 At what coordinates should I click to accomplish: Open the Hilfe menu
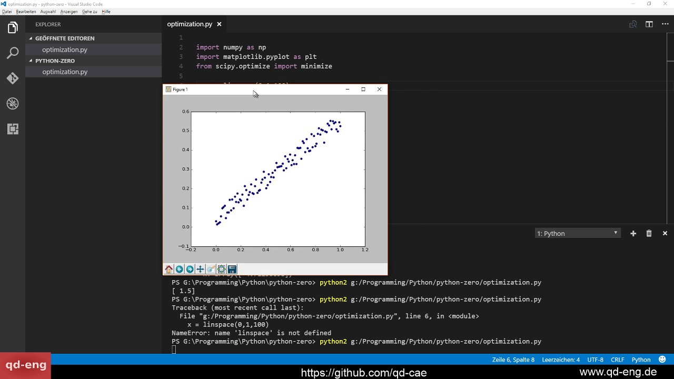point(106,12)
